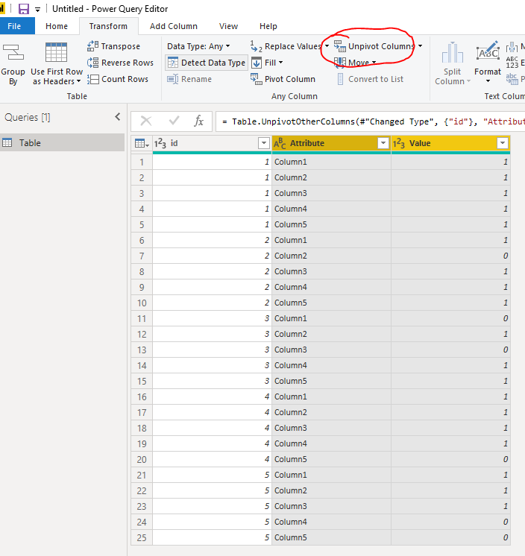The height and width of the screenshot is (556, 525).
Task: Click Detect Data Type button
Action: click(207, 63)
